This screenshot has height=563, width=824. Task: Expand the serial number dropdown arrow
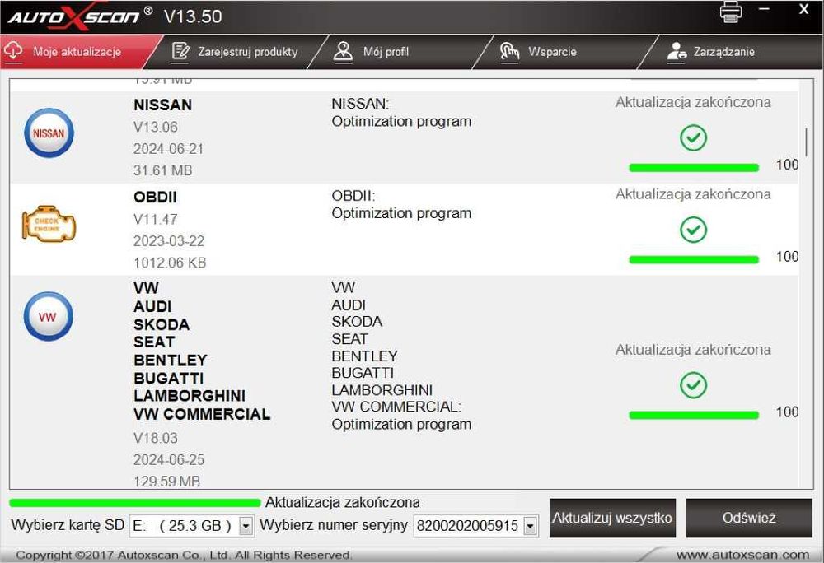point(530,526)
